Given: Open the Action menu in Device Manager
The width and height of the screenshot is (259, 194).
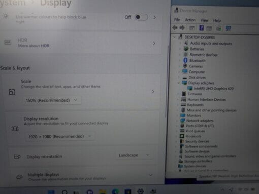Looking at the screenshot, I should [190, 20].
